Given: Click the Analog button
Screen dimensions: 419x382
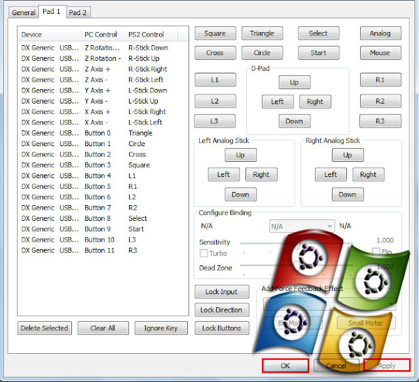Looking at the screenshot, I should click(x=380, y=33).
